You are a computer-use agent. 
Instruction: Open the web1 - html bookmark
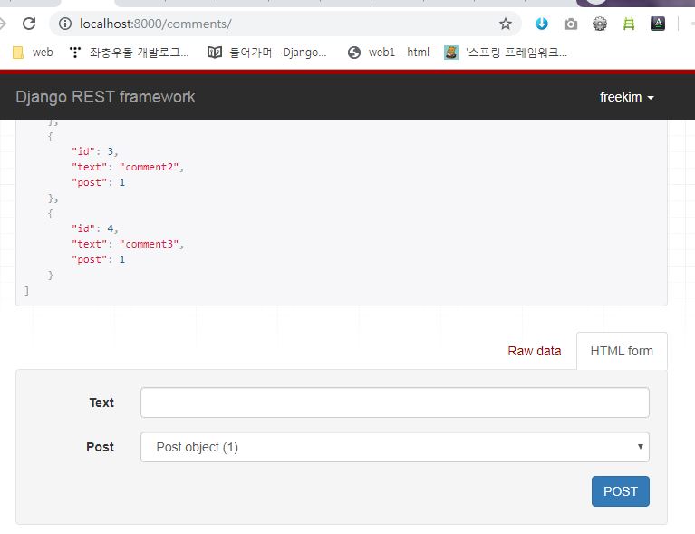[x=389, y=53]
